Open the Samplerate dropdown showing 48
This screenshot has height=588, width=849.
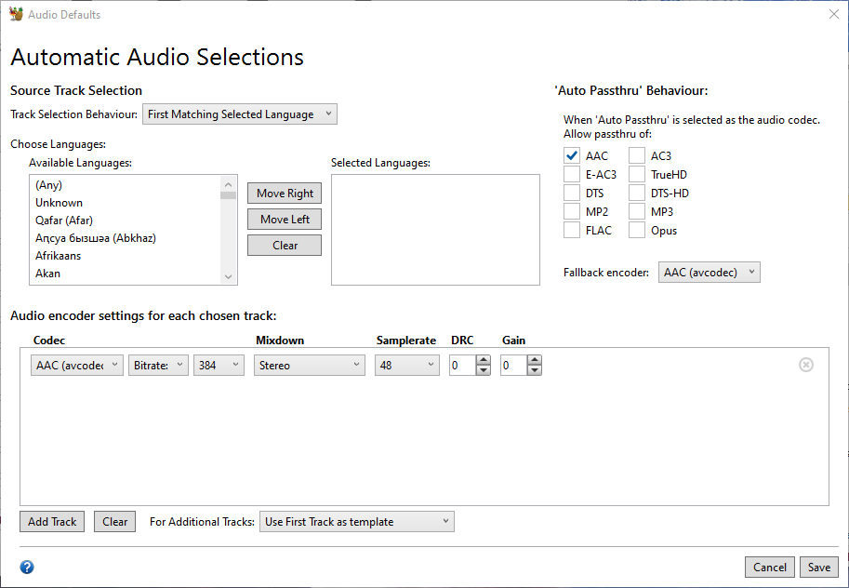point(406,366)
